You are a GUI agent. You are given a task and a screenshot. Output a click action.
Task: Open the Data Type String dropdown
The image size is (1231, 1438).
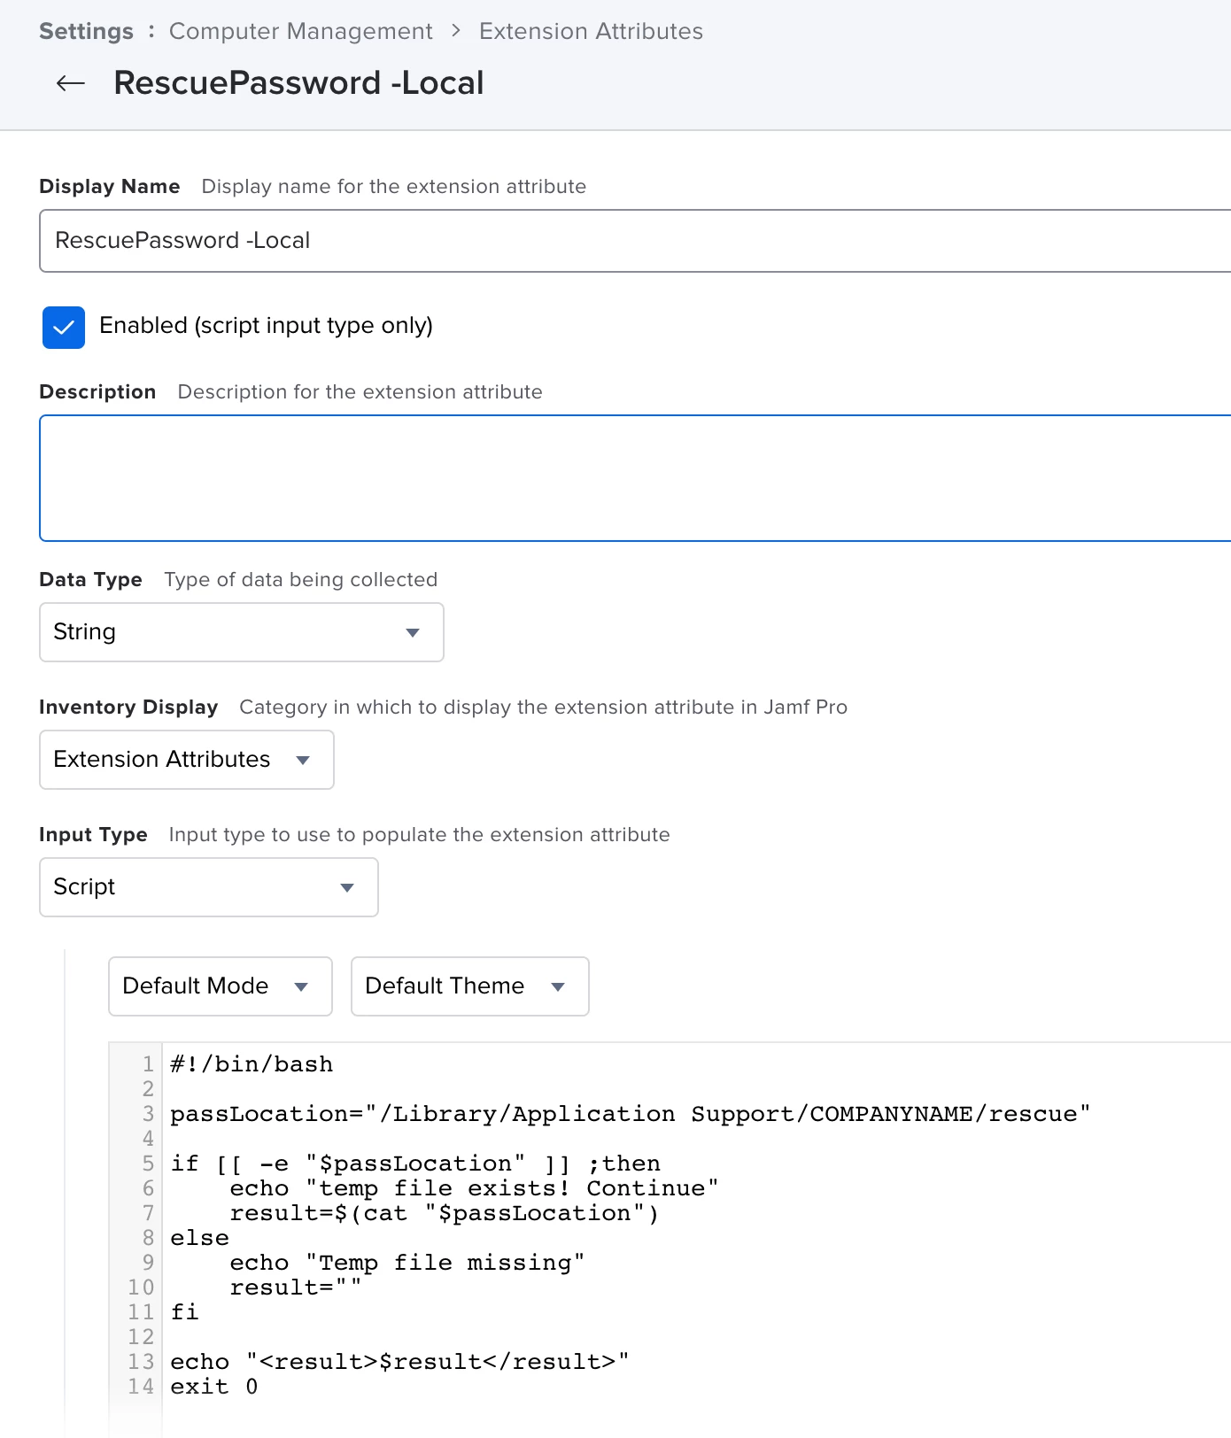pos(242,632)
